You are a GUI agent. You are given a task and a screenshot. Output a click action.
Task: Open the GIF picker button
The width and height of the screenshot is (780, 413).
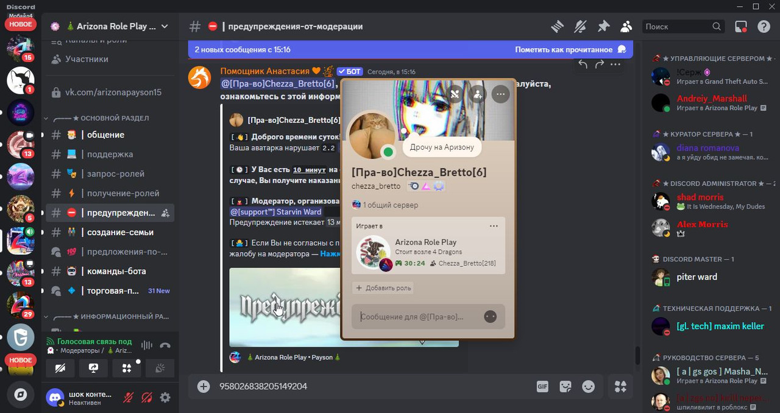tap(542, 386)
